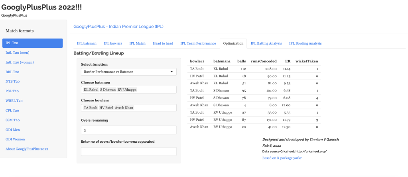The height and width of the screenshot is (177, 408).
Task: Focus the Overs remaining input box
Action: tap(128, 130)
